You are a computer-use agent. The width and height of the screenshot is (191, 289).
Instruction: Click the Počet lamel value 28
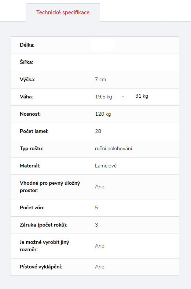point(98,131)
